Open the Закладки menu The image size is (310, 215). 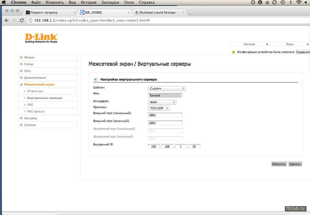pyautogui.click(x=110, y=2)
